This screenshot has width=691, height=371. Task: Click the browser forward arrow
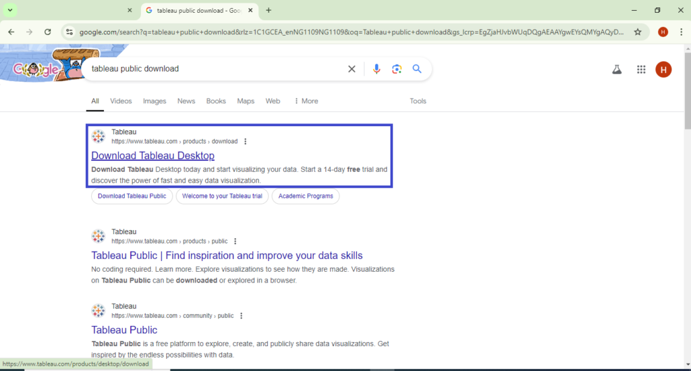[29, 32]
